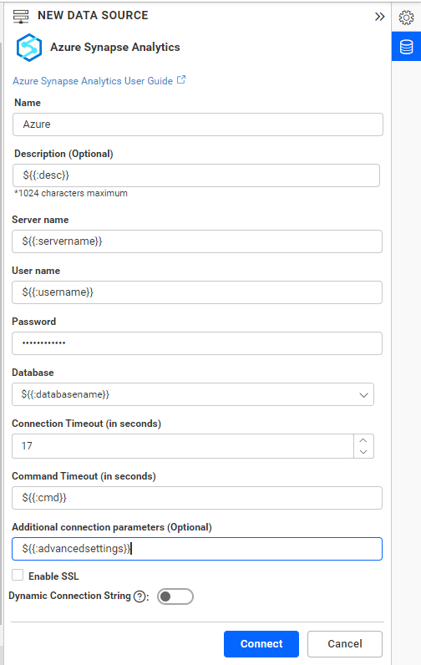The image size is (421, 665).
Task: Click the help icon for Dynamic Connection String
Action: (x=139, y=596)
